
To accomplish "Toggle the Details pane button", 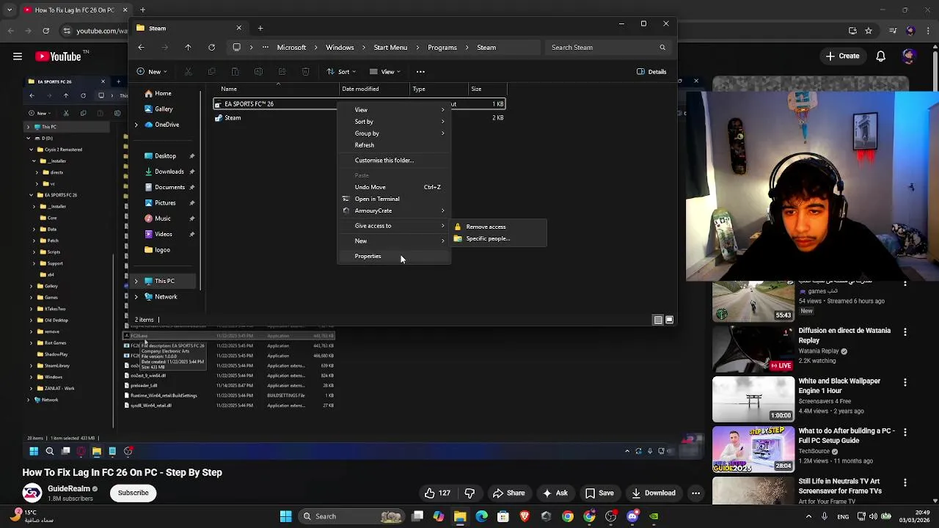I will tap(651, 72).
